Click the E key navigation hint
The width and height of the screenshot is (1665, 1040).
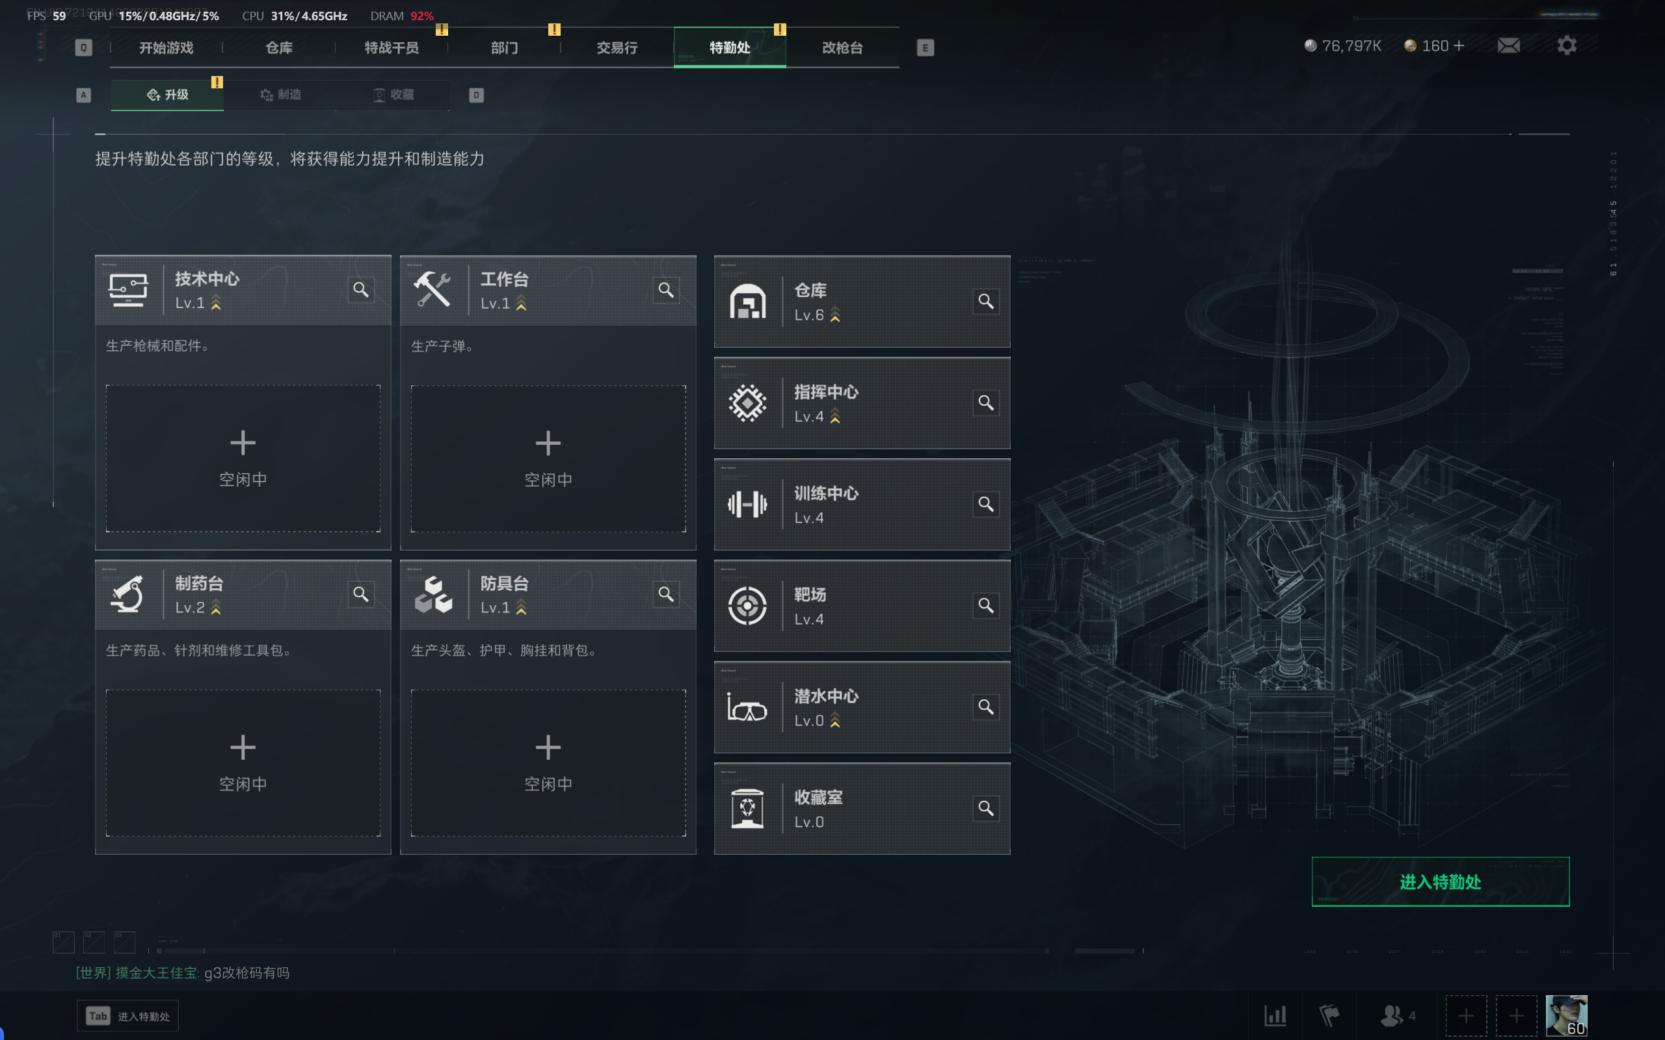click(926, 47)
